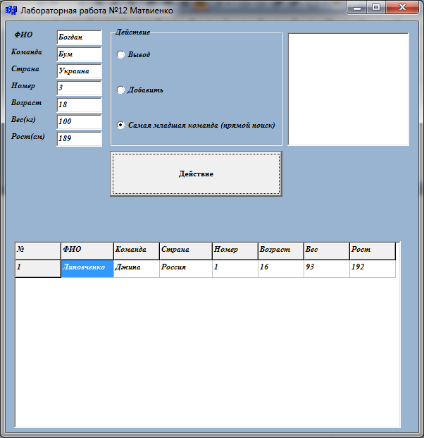Select row header number 1
424x438 pixels.
38,268
